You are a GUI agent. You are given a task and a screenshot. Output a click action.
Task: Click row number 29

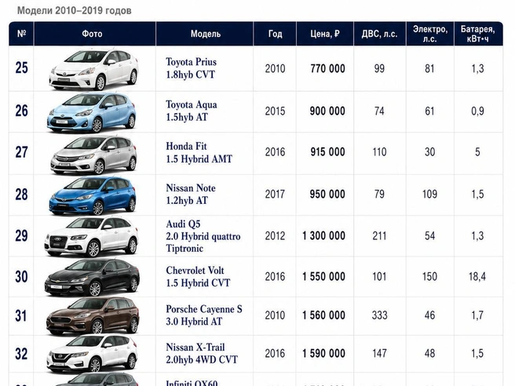coord(21,235)
